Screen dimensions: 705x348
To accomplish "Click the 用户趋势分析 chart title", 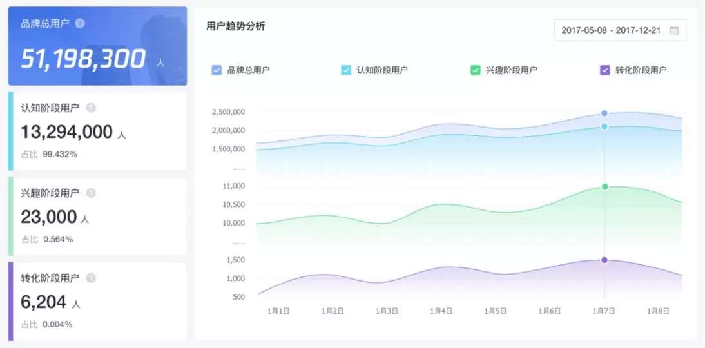I will pyautogui.click(x=235, y=26).
